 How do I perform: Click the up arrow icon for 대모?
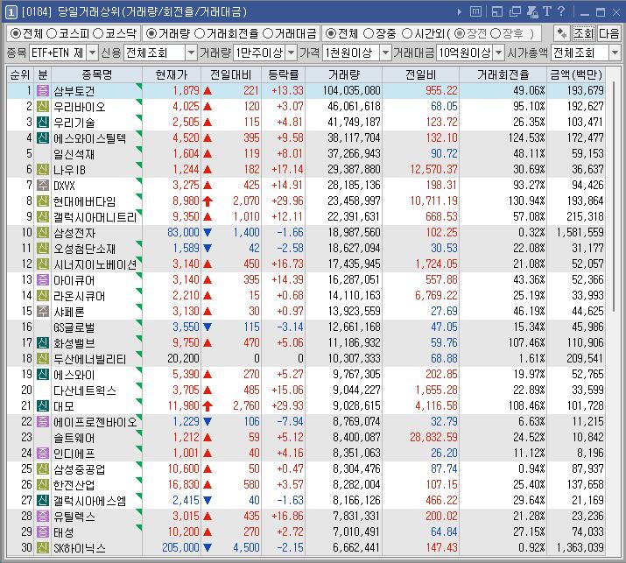tap(207, 406)
